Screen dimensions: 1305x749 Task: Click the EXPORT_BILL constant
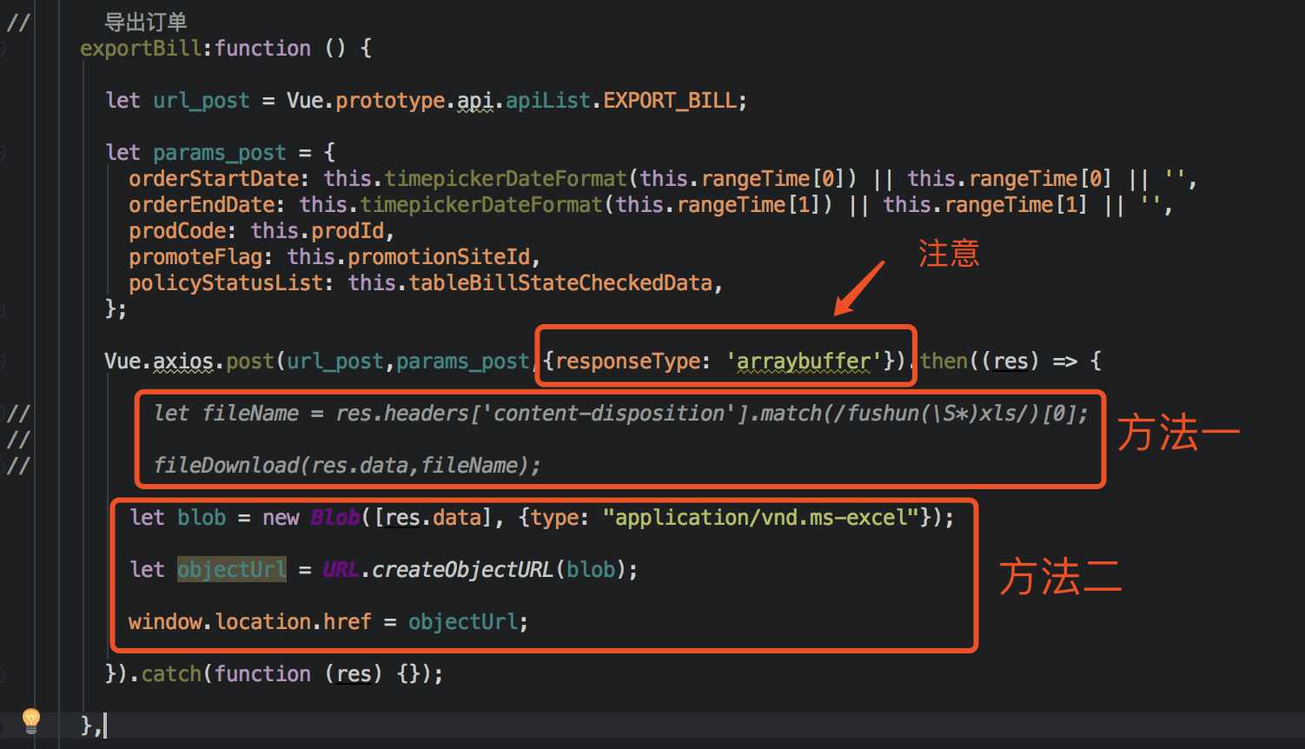coord(670,101)
